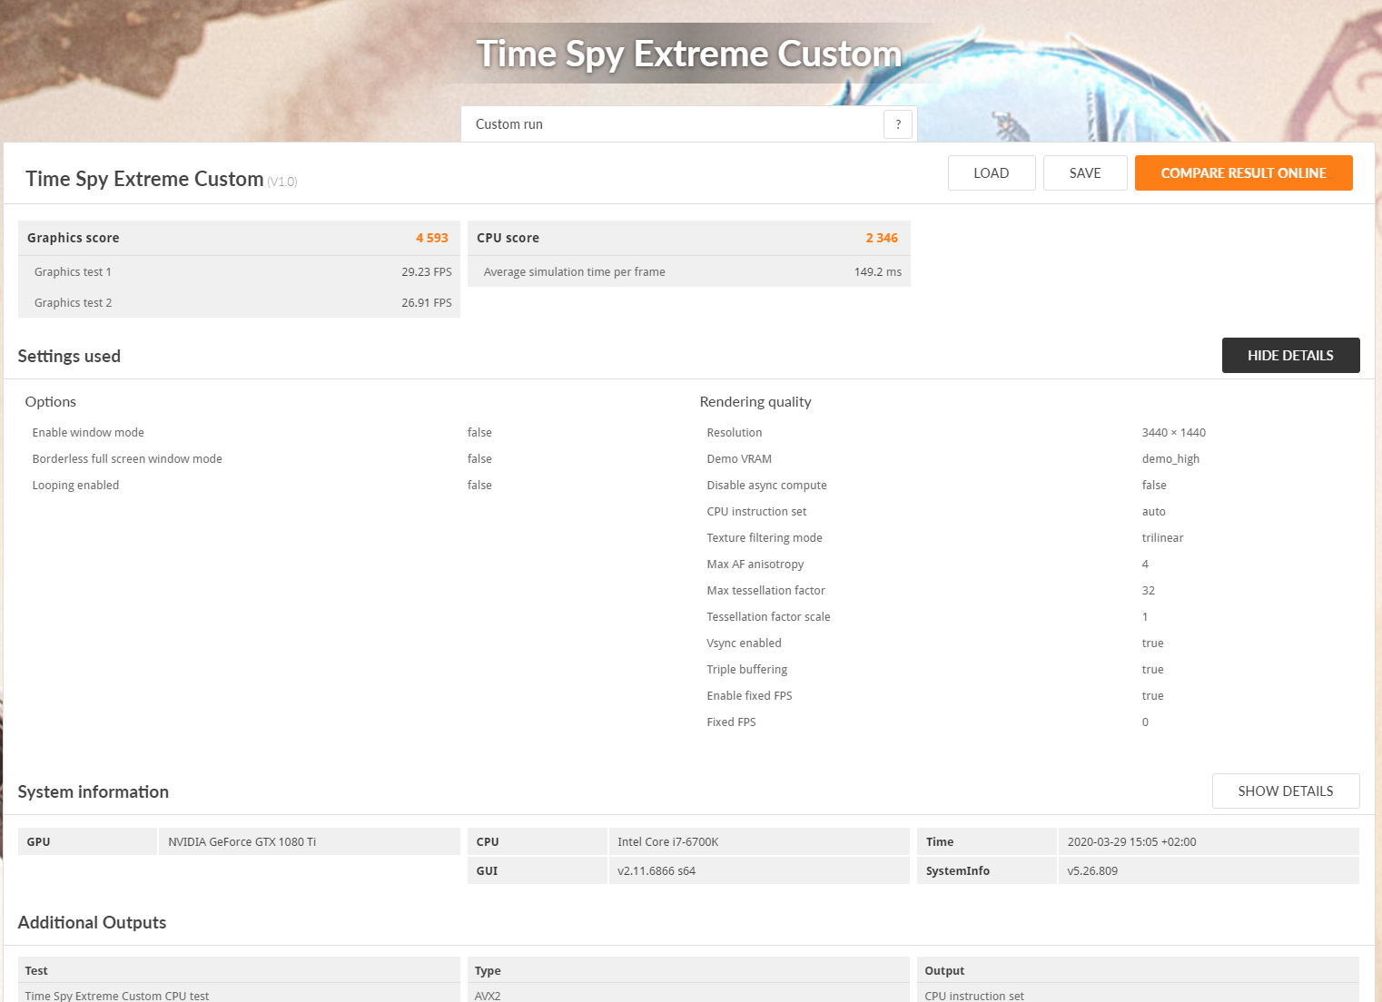
Task: Click the Options heading
Action: pos(51,402)
